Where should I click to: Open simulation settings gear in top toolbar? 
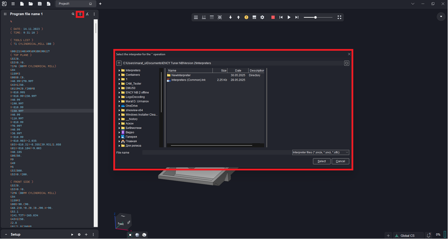click(262, 17)
